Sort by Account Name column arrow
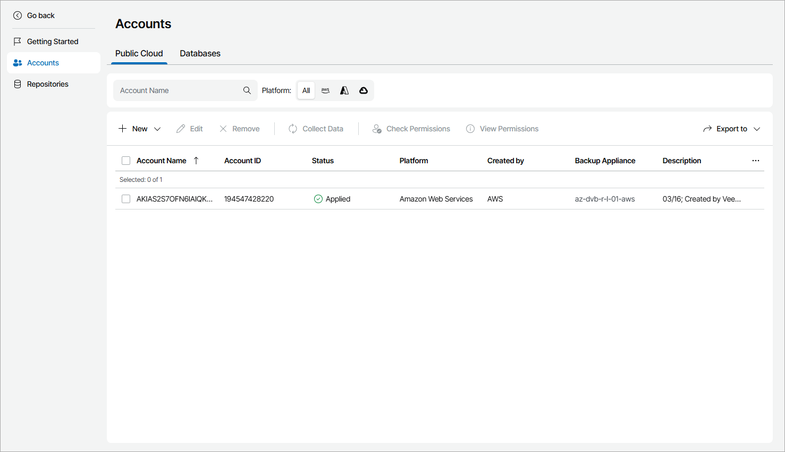Screen dimensions: 785x452 coord(196,161)
